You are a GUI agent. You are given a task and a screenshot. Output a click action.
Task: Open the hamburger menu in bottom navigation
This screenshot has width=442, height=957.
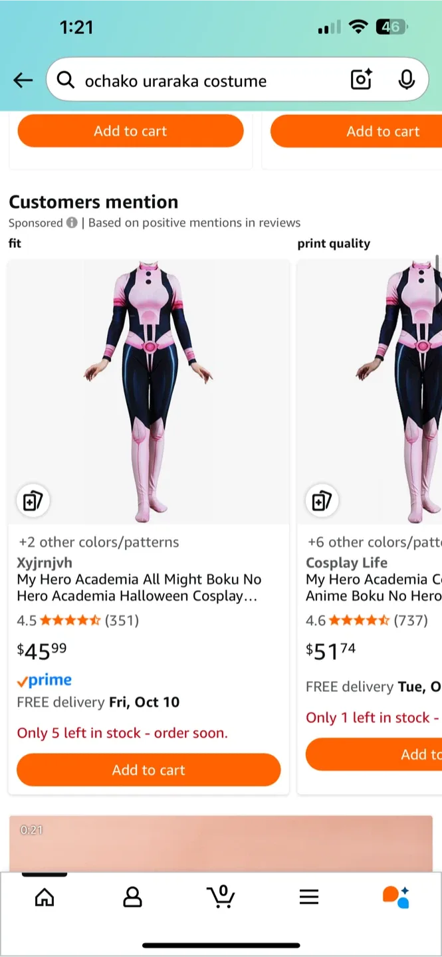(x=309, y=897)
